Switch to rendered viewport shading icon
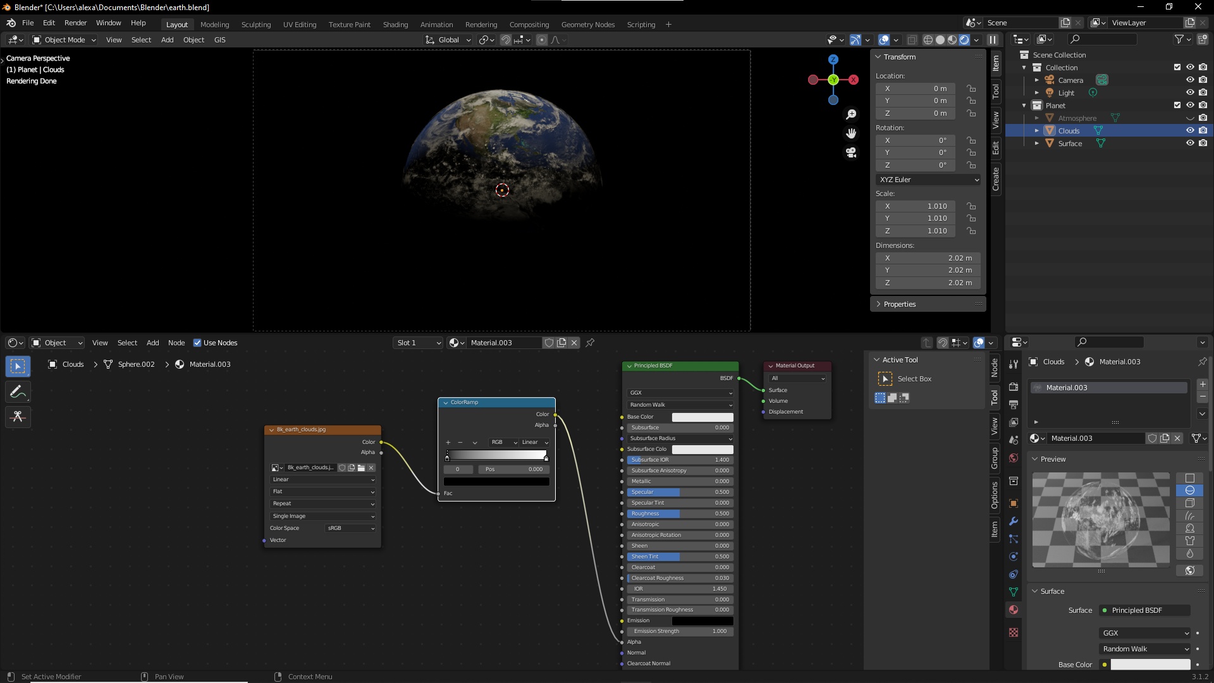The height and width of the screenshot is (683, 1214). click(964, 40)
